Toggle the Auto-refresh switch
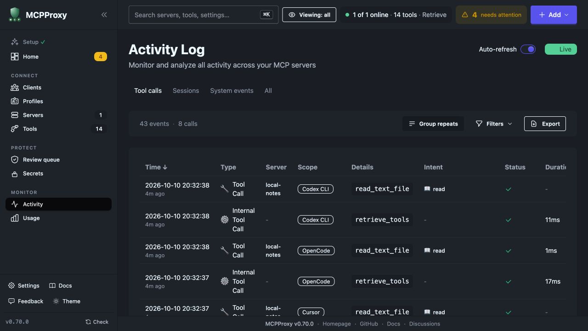 (528, 49)
